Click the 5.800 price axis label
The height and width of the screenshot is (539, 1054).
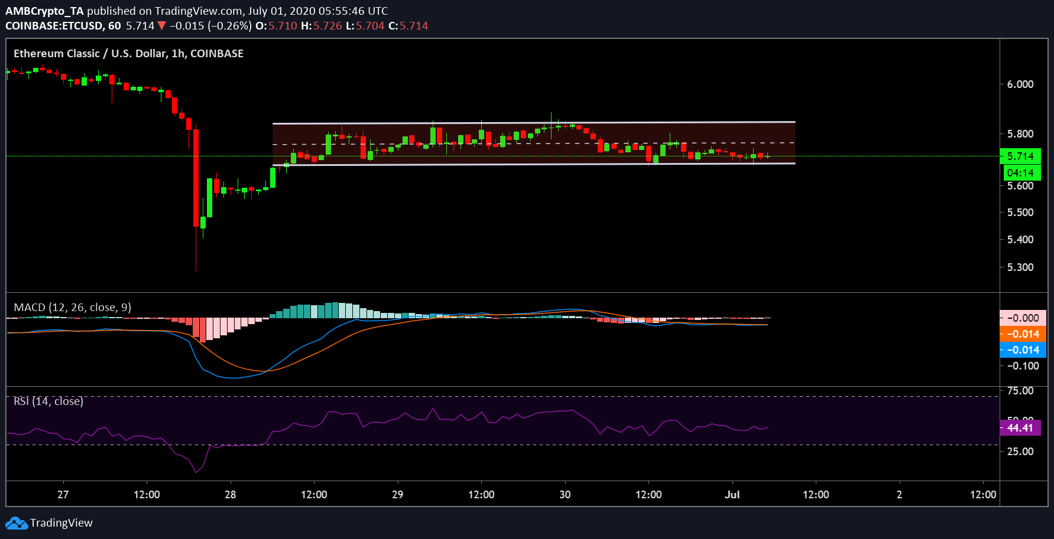pos(1020,134)
